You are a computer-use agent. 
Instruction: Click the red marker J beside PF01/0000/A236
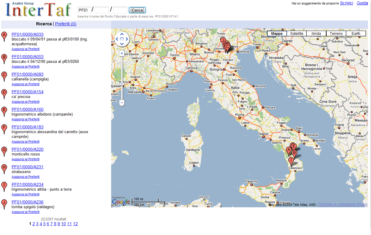pyautogui.click(x=4, y=204)
